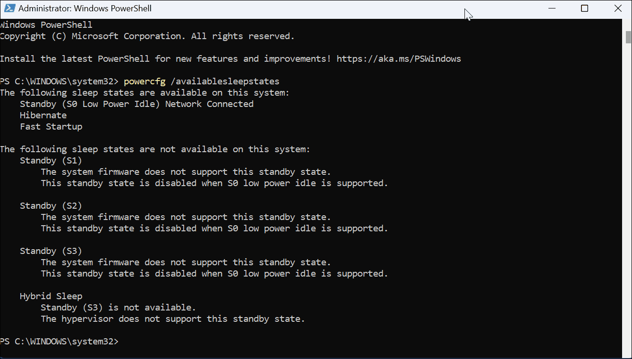Click the "Hibernate" sleep state line

[x=43, y=115]
